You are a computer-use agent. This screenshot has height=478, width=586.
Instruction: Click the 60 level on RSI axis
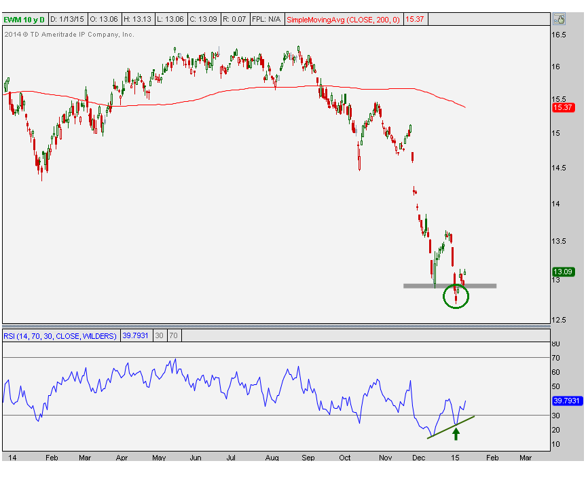tap(555, 372)
